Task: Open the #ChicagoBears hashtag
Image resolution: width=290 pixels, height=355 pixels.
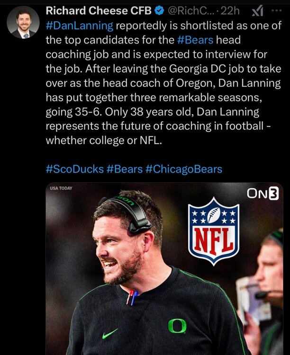Action: tap(181, 169)
